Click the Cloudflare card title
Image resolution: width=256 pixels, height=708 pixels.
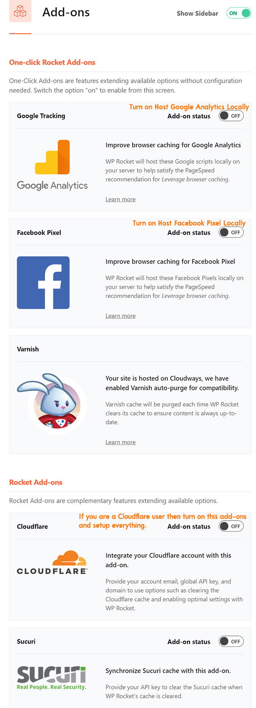tap(32, 526)
